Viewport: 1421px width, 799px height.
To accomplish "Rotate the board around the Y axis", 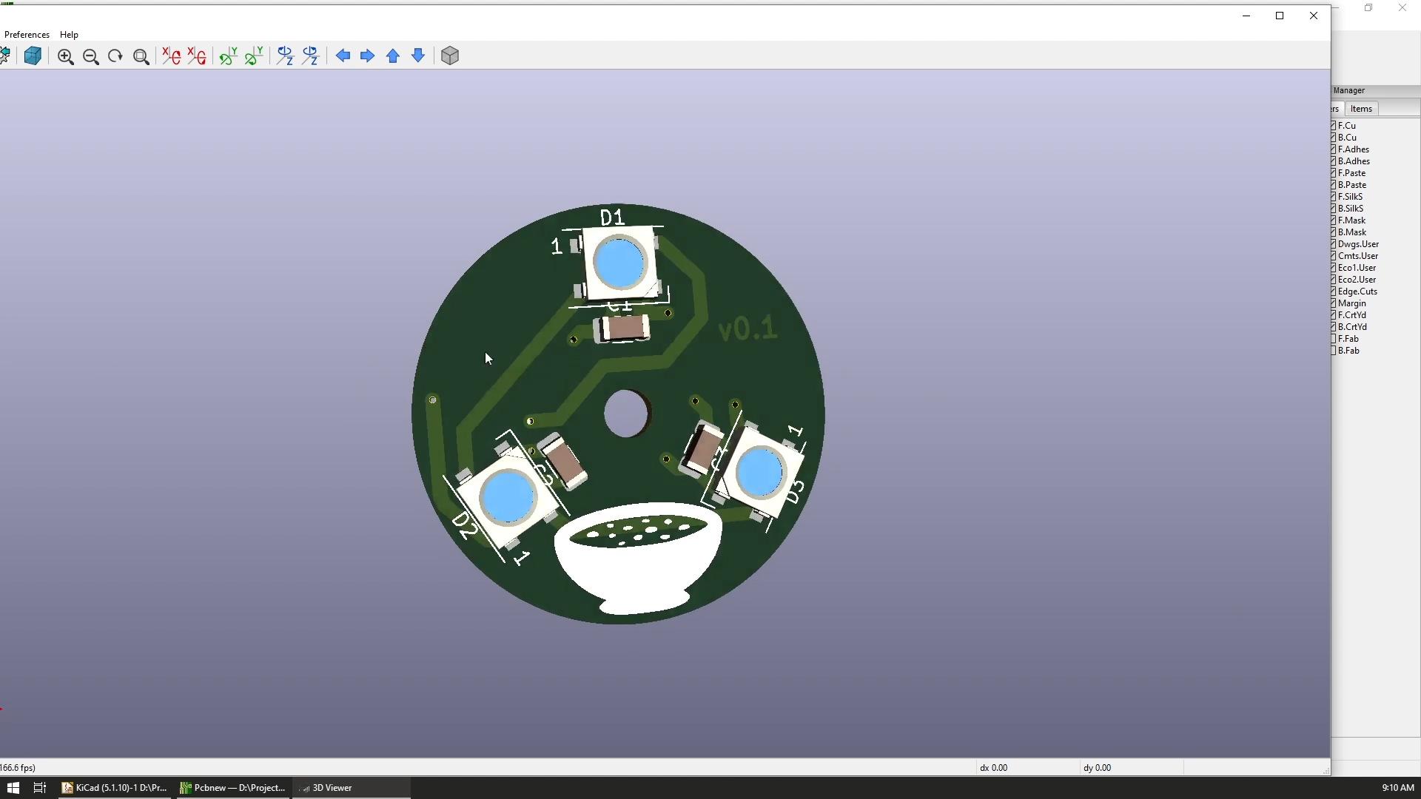I will point(228,56).
